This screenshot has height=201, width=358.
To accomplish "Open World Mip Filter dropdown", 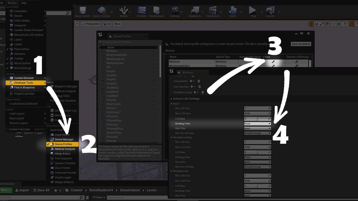I will [x=257, y=128].
